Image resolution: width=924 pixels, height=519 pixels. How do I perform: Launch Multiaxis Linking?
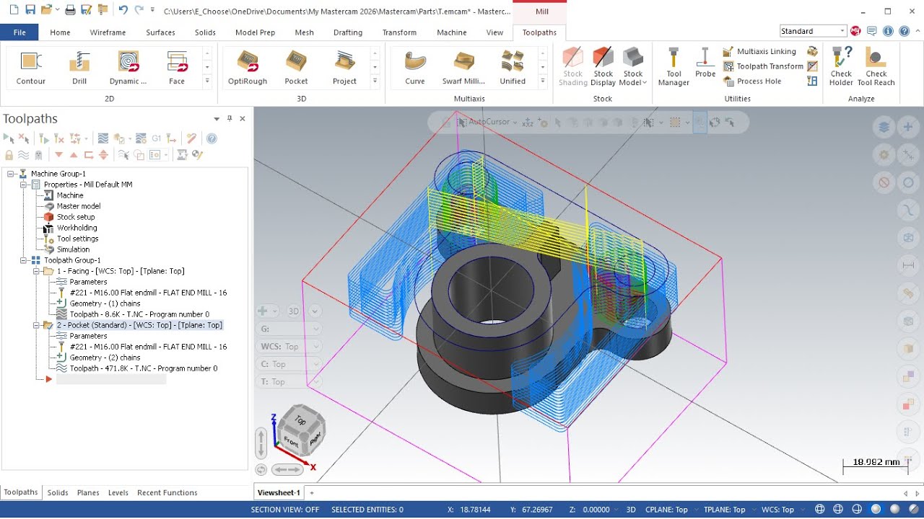(x=760, y=51)
